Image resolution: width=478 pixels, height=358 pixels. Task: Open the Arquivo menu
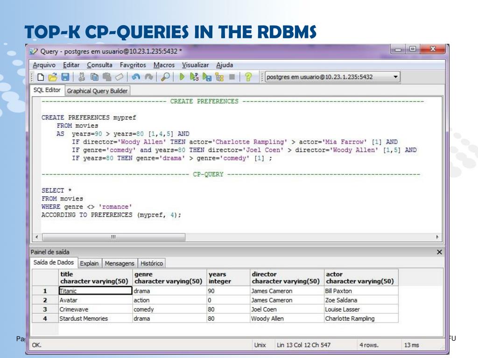click(44, 65)
